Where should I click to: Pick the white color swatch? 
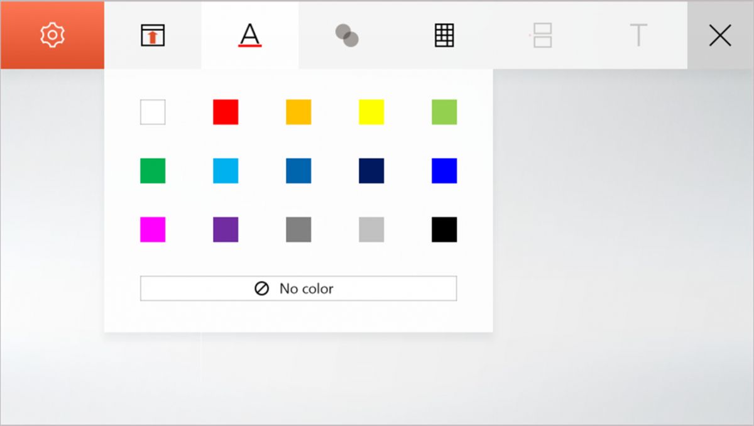153,112
